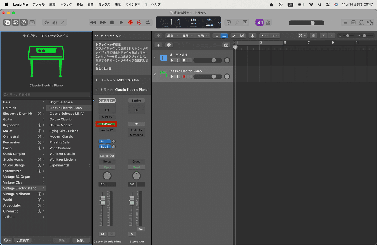Open the 表示 dropdown menu
This screenshot has width=377, height=245.
point(203,36)
